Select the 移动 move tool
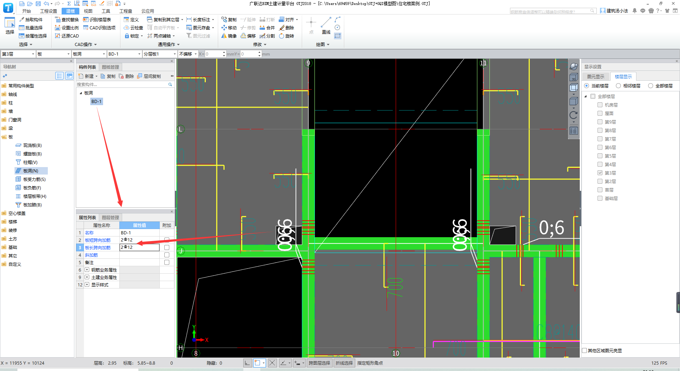The width and height of the screenshot is (680, 371). (x=229, y=28)
